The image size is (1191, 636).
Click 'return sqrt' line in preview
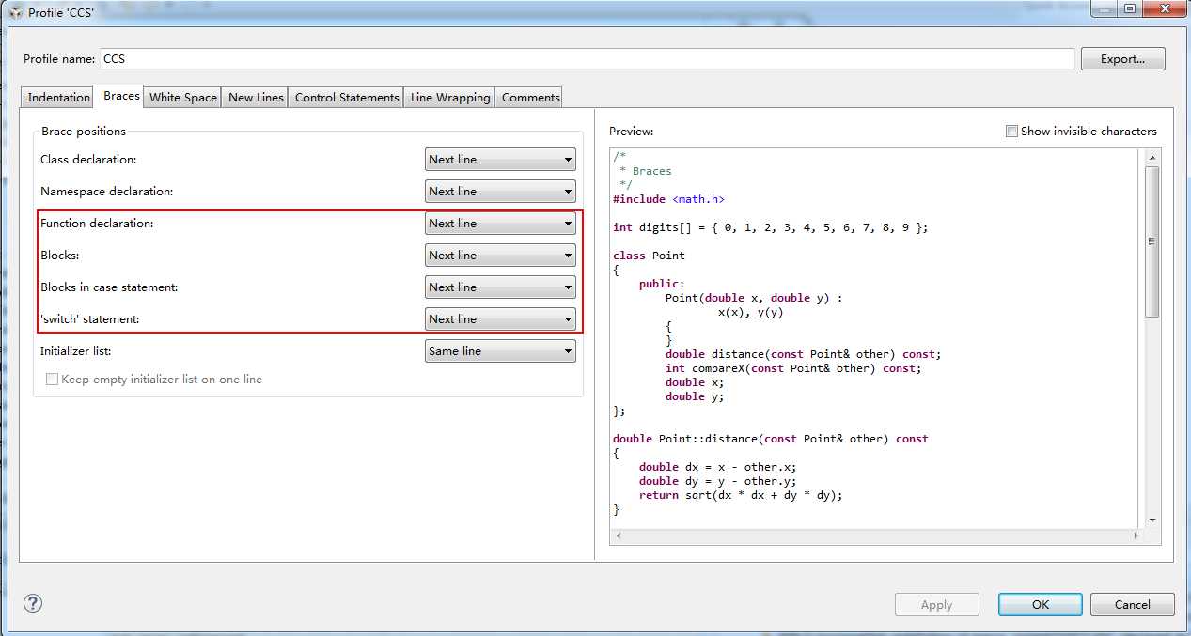pos(741,495)
